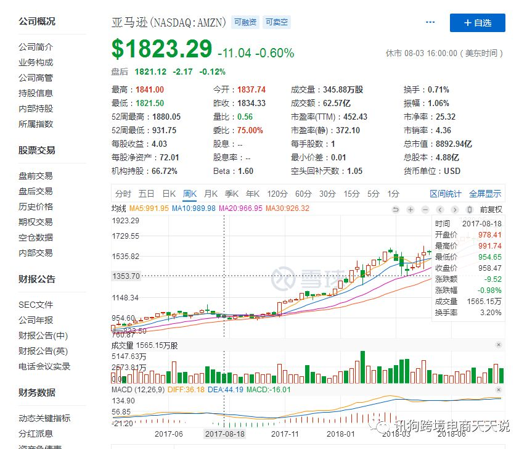Shift chart left with left chevron
The image size is (527, 449).
pyautogui.click(x=440, y=210)
